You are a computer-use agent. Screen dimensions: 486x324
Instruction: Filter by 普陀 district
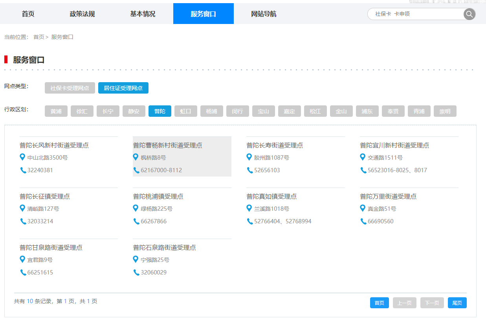(x=160, y=111)
